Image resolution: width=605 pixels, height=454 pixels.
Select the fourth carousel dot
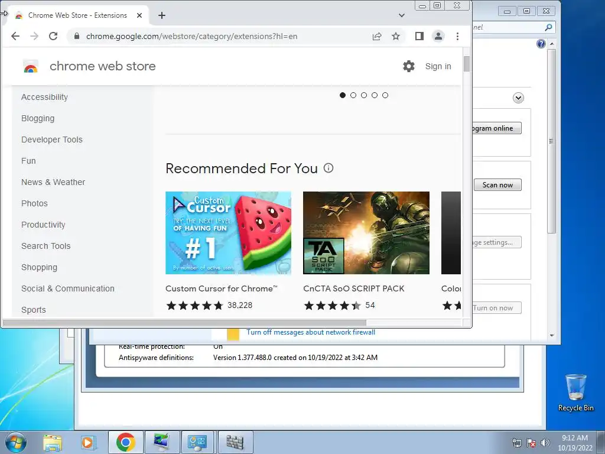(x=375, y=95)
